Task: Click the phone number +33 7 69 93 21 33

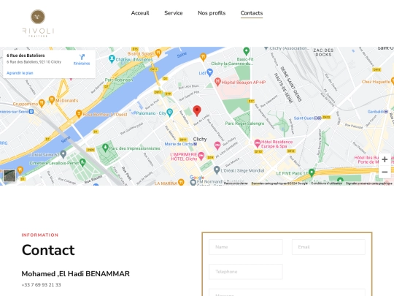Action: tap(41, 285)
